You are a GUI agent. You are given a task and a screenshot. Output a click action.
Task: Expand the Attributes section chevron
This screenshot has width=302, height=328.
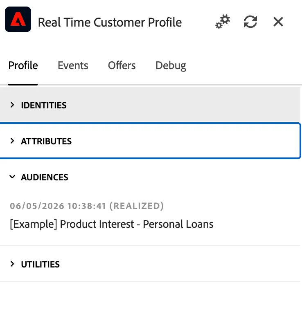pos(12,141)
